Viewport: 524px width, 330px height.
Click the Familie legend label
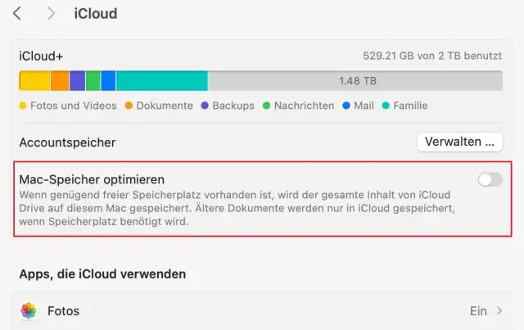410,106
